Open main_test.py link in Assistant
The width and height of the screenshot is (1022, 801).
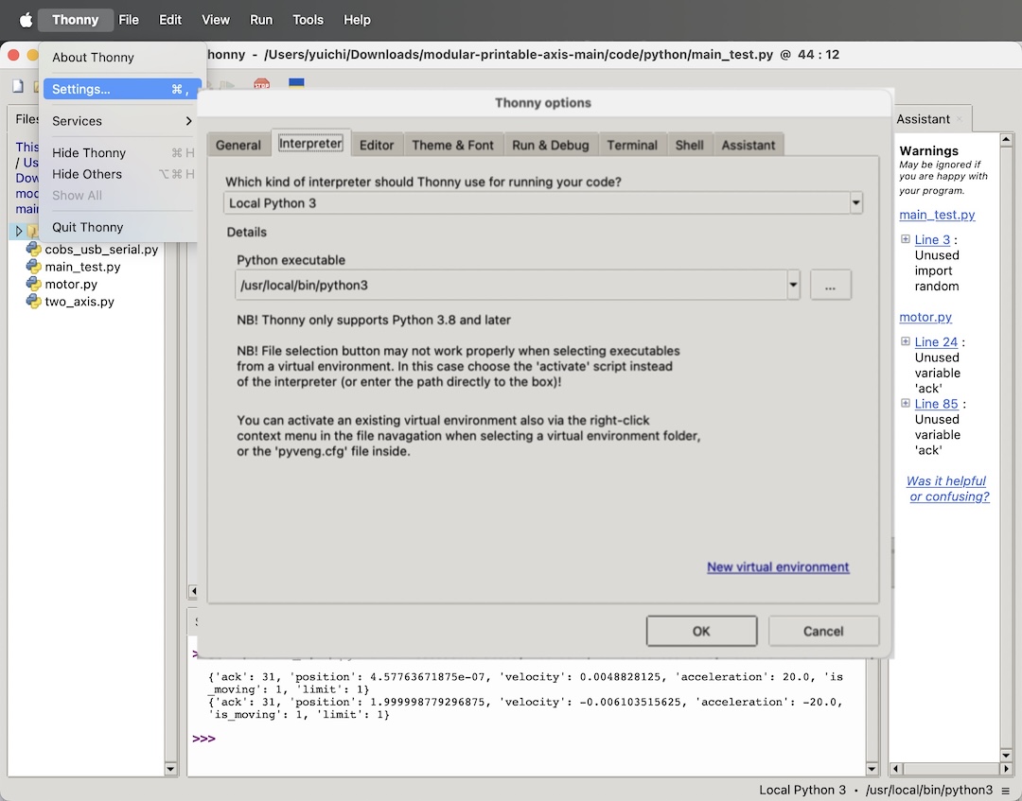pyautogui.click(x=937, y=215)
